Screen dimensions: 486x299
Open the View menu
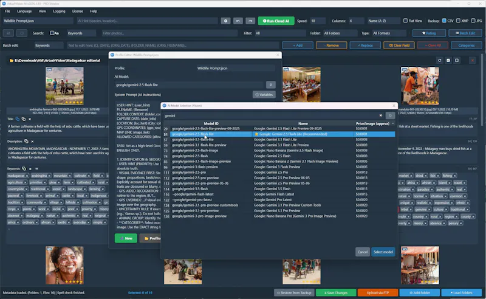click(42, 11)
